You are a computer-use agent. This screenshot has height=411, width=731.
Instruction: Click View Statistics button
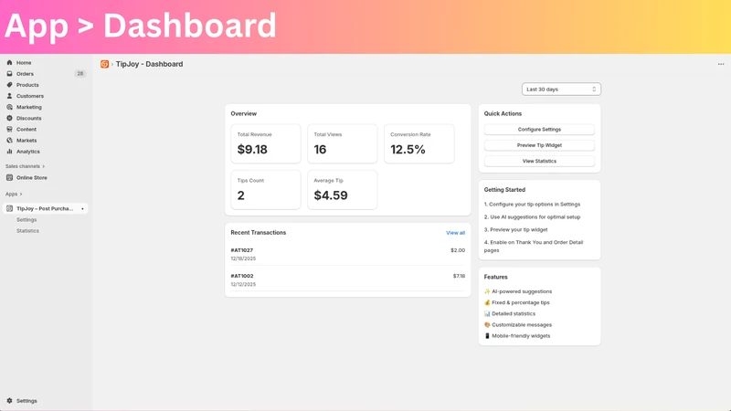(539, 162)
